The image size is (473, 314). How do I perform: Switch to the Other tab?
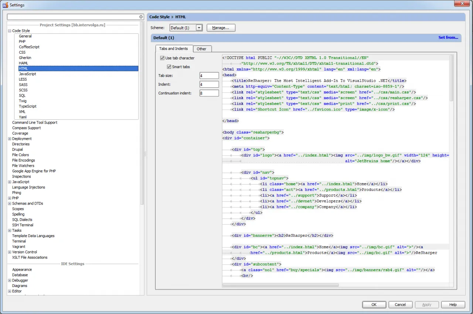click(201, 49)
